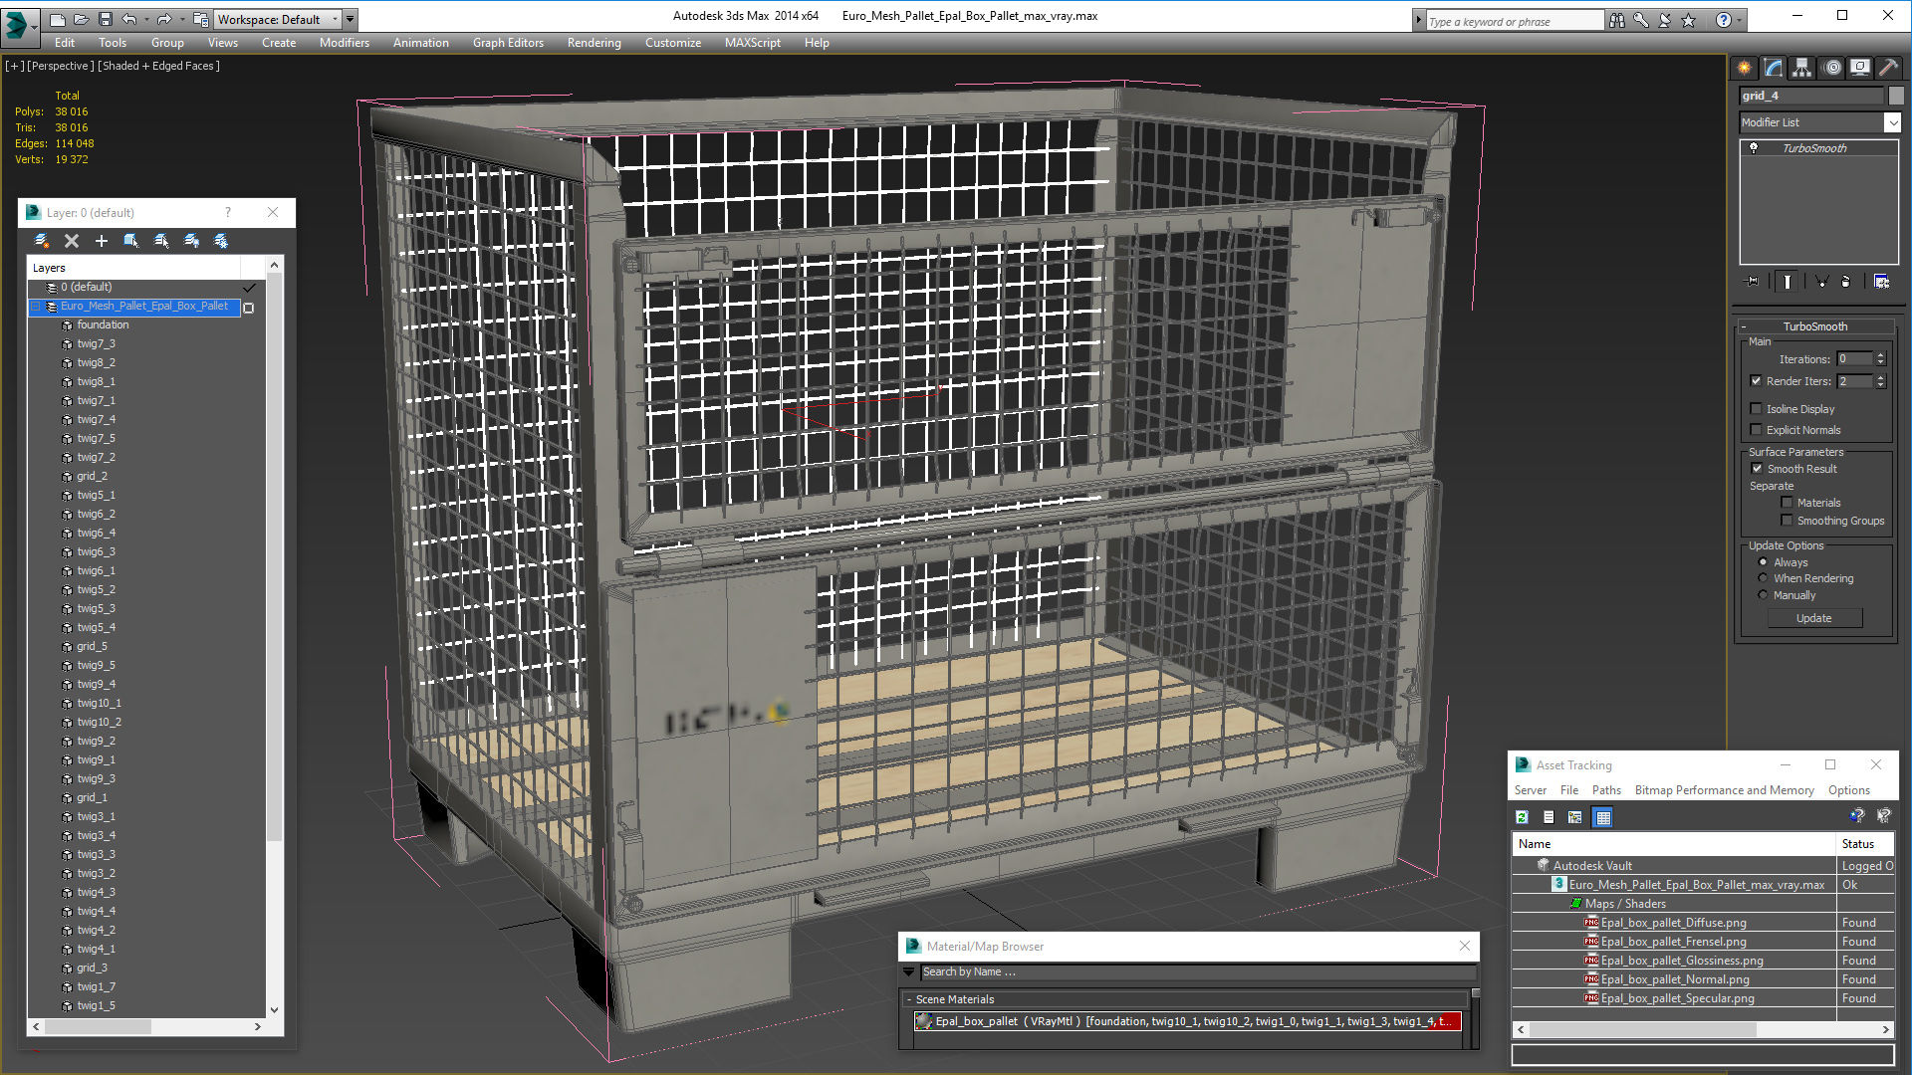The height and width of the screenshot is (1075, 1912).
Task: Enable Separate by Smoothing Groups checkbox
Action: [1787, 521]
